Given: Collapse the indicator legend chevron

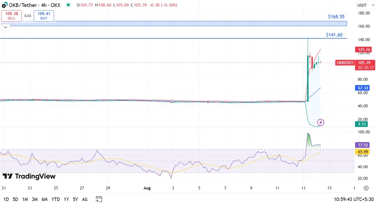Looking at the screenshot, I should click(x=6, y=27).
